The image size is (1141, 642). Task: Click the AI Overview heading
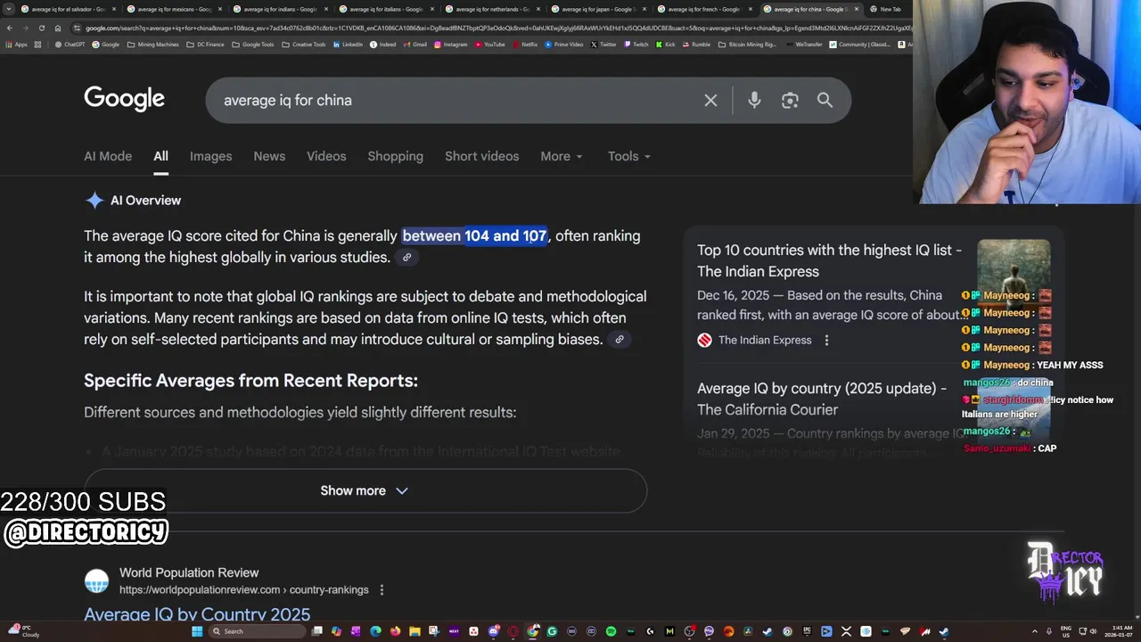[145, 201]
